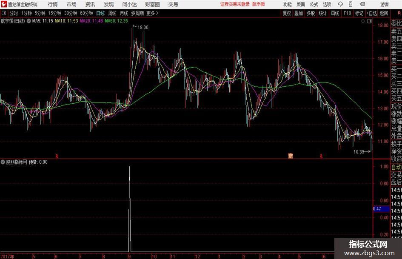Click +自选 to add to watchlist

point(372,13)
